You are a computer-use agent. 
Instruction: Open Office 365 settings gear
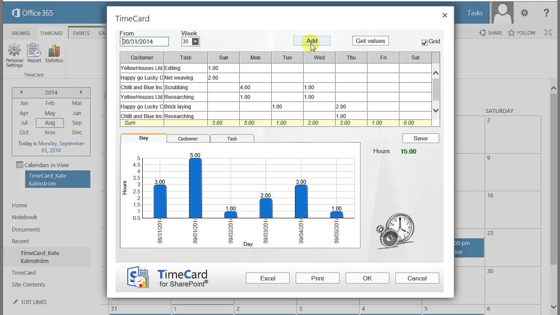[x=525, y=13]
